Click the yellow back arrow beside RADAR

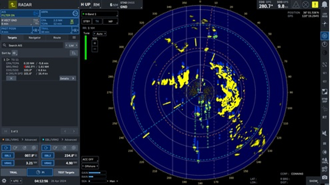(12, 4)
